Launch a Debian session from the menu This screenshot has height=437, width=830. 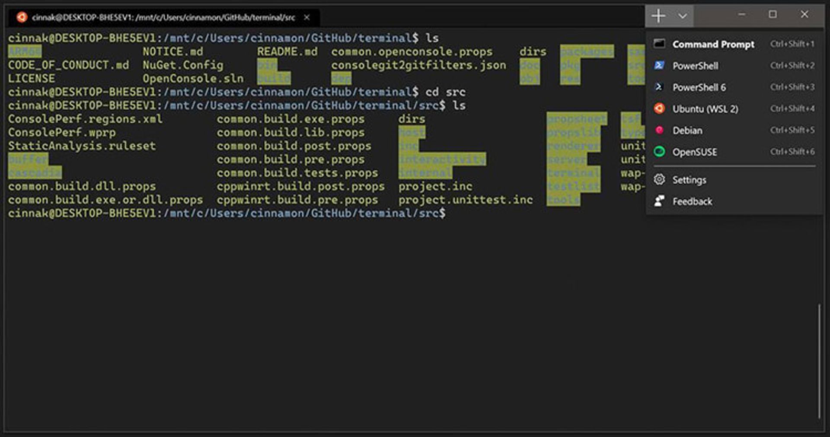(688, 130)
